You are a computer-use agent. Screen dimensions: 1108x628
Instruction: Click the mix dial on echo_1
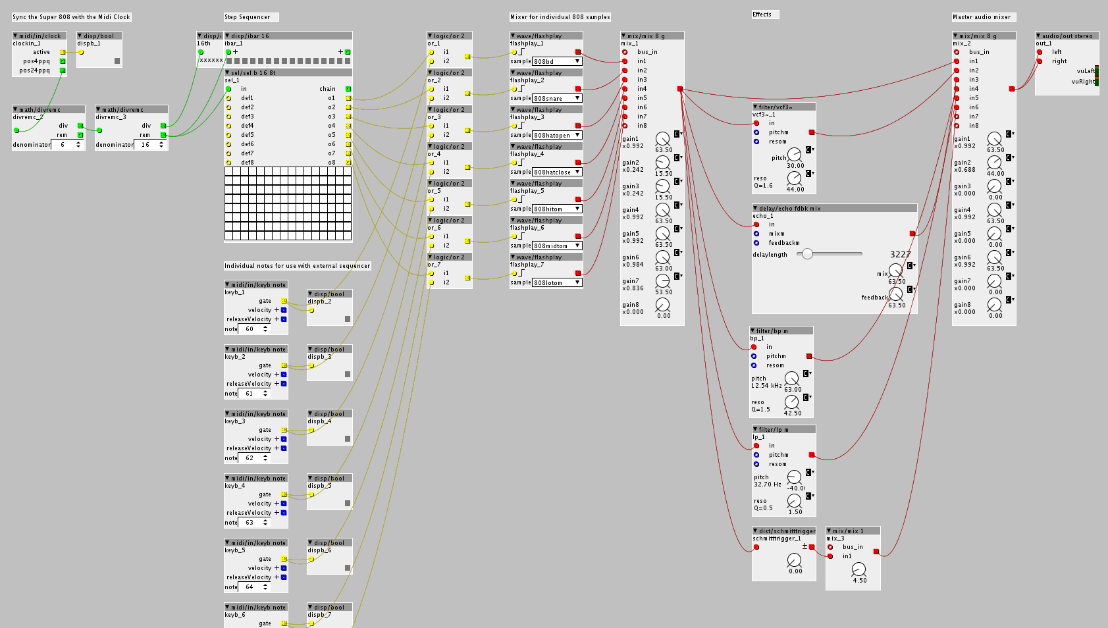point(896,271)
